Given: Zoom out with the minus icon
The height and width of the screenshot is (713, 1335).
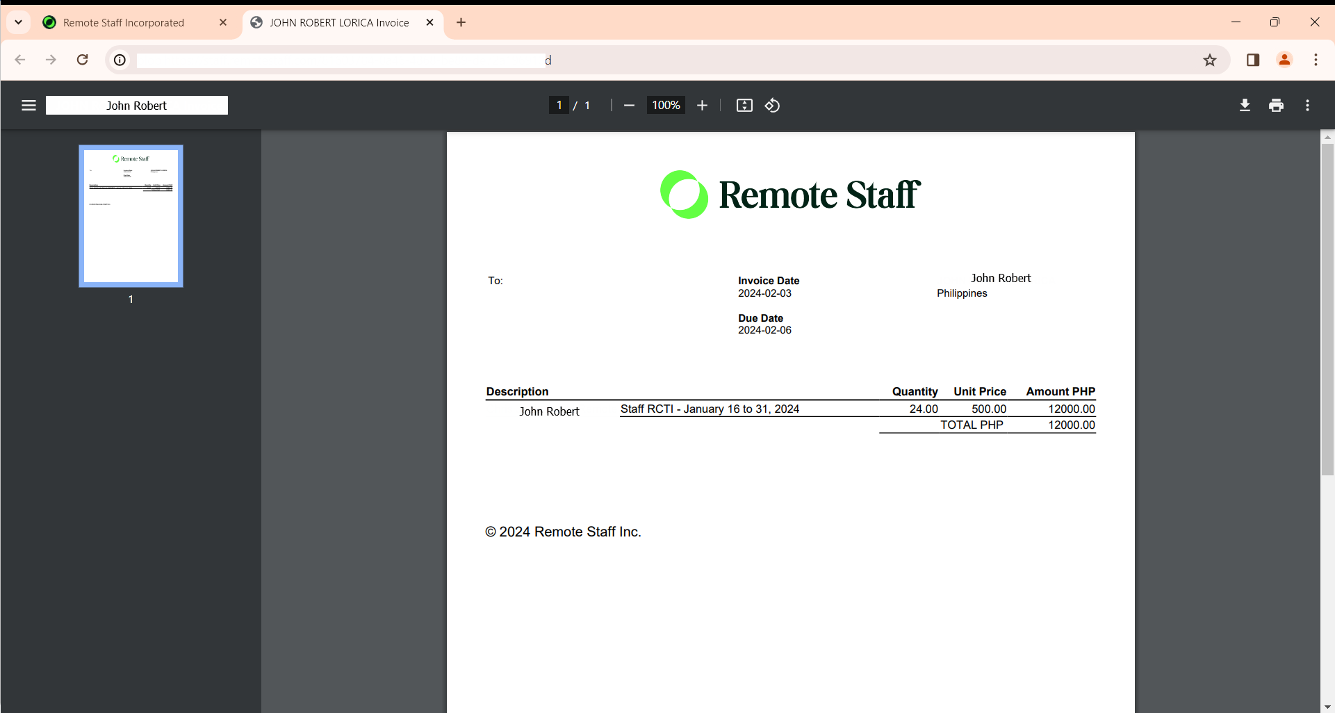Looking at the screenshot, I should click(630, 106).
